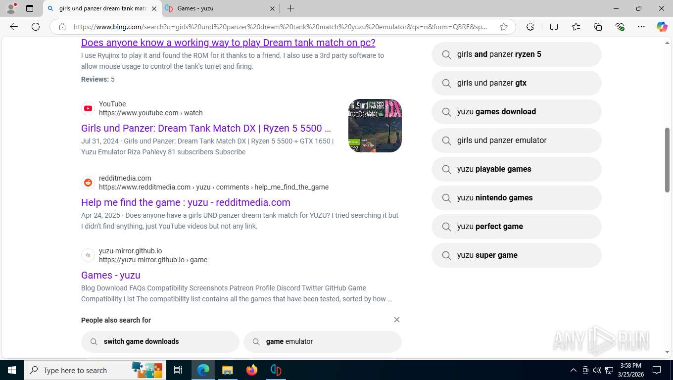This screenshot has width=673, height=380.
Task: Open 'Help me find the game : yuzu' result
Action: (x=186, y=202)
